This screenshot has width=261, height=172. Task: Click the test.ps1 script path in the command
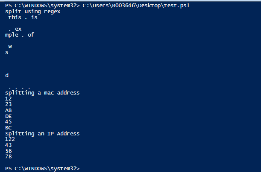click(x=136, y=6)
